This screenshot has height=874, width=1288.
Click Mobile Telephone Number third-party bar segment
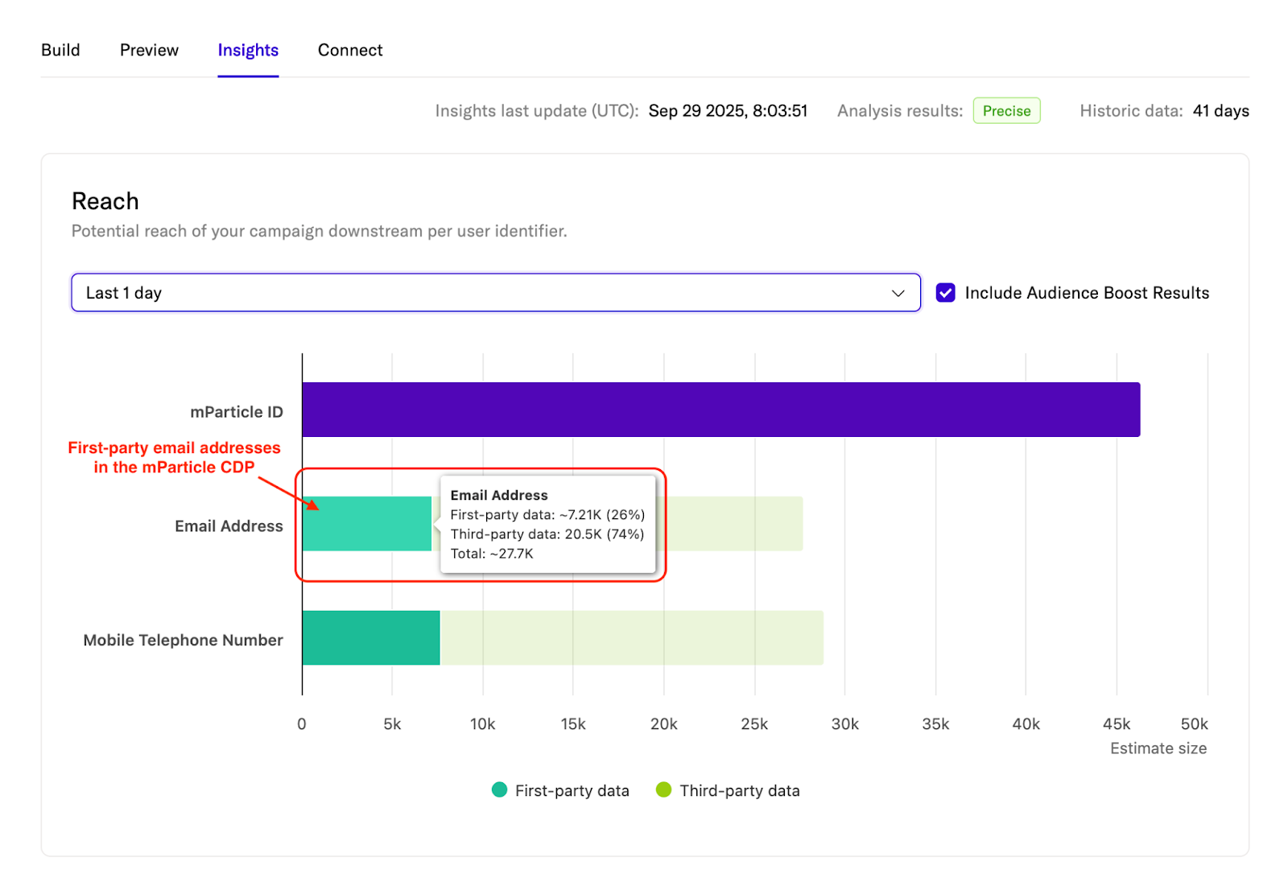[632, 638]
